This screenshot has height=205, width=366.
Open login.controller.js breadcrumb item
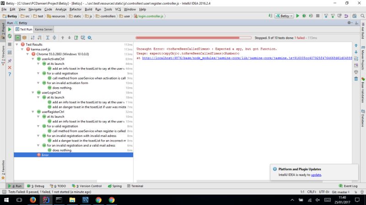coord(148,16)
